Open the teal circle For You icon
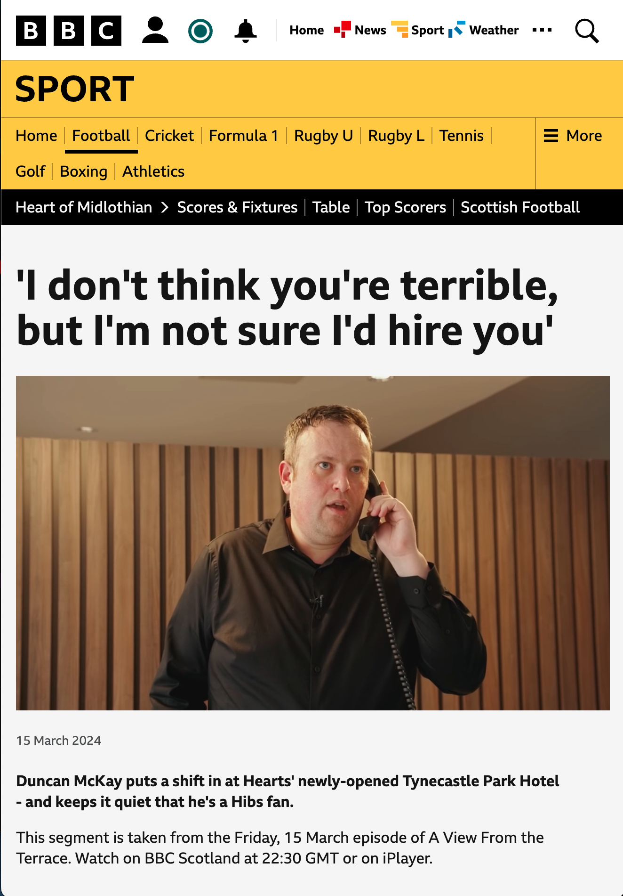 200,31
